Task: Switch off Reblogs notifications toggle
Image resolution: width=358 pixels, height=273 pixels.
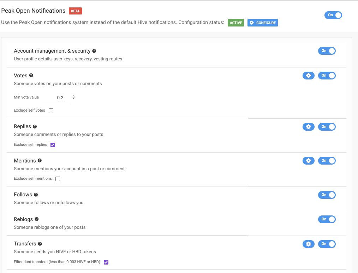Action: [x=327, y=219]
